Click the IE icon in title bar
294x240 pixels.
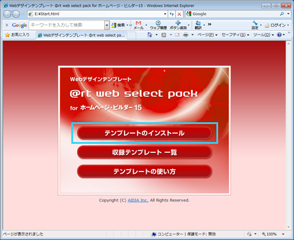click(6, 6)
